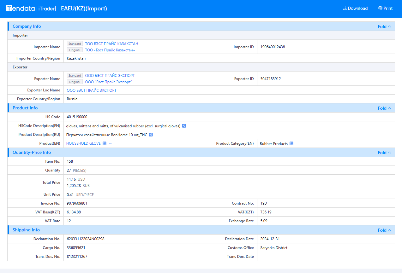Click the Rubber Products category text
The height and width of the screenshot is (273, 402).
(274, 143)
